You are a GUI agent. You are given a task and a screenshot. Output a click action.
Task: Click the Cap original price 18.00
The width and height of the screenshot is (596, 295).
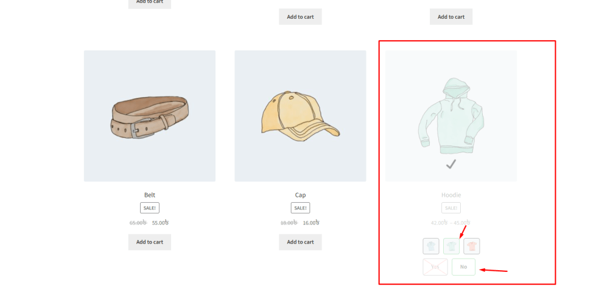click(x=289, y=223)
